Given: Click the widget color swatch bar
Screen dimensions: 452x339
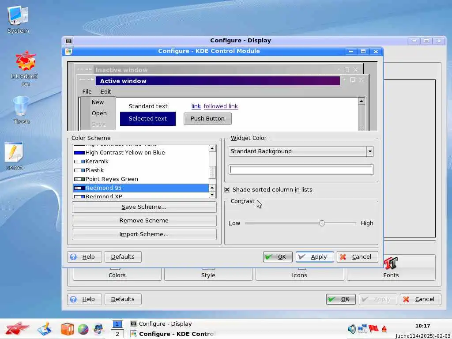Looking at the screenshot, I should [301, 169].
